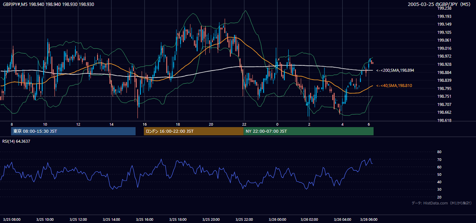The width and height of the screenshot is (476, 223).
Task: Click hour marker 14 on price chart axis
Action: (111, 124)
